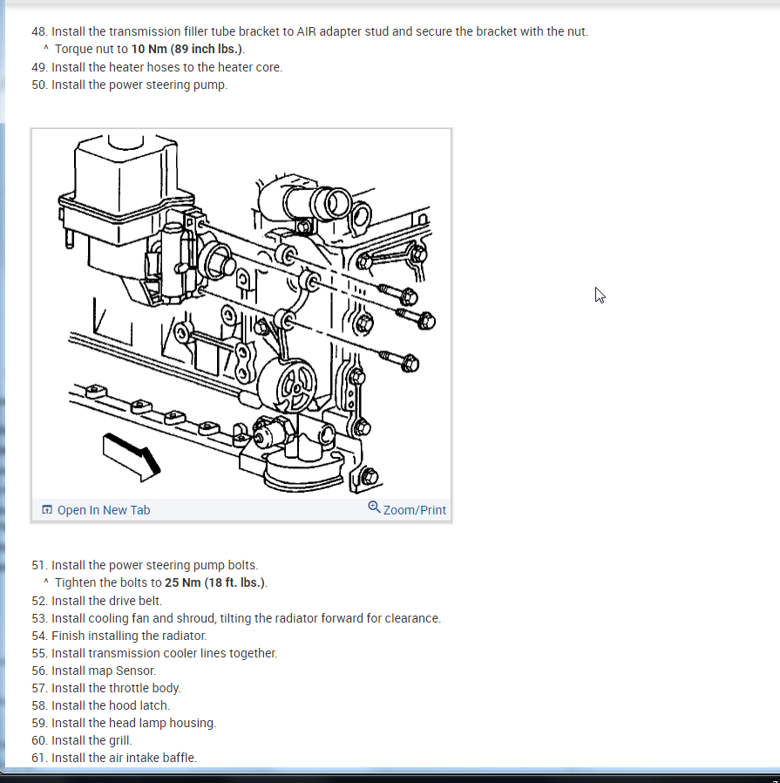
Task: Click step 56 map Sensor text
Action: (94, 671)
